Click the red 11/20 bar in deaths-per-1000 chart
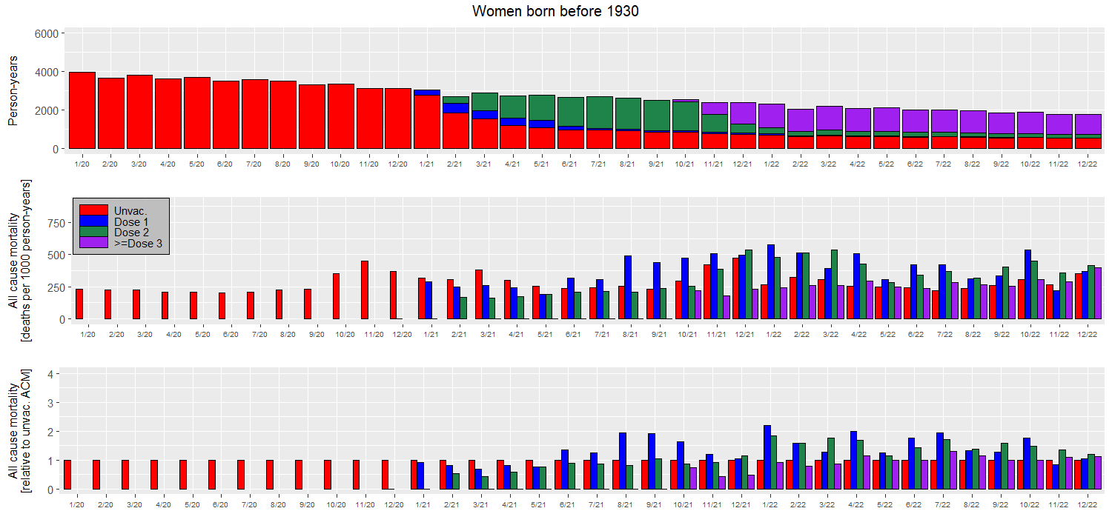The image size is (1112, 531). 365,290
